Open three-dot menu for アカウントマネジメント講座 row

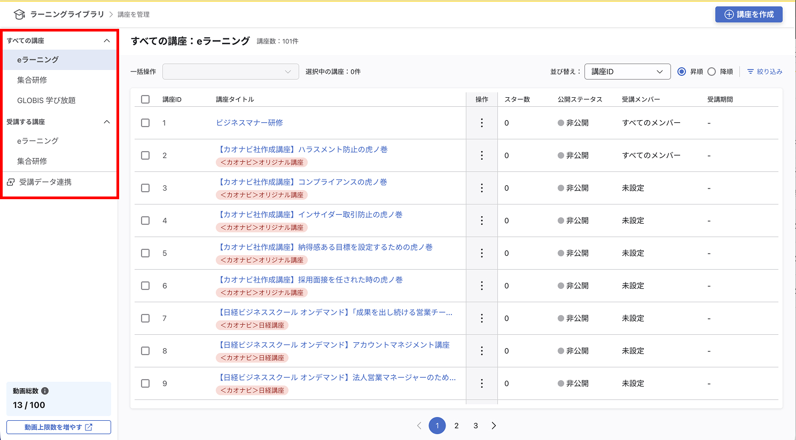click(482, 351)
